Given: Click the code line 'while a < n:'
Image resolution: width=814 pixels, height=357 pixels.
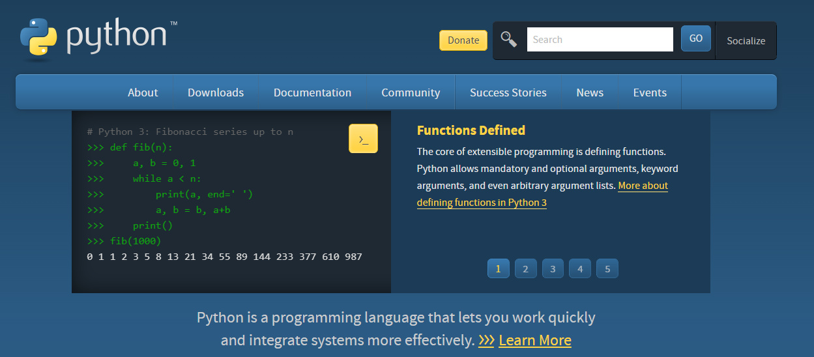Looking at the screenshot, I should (x=167, y=178).
